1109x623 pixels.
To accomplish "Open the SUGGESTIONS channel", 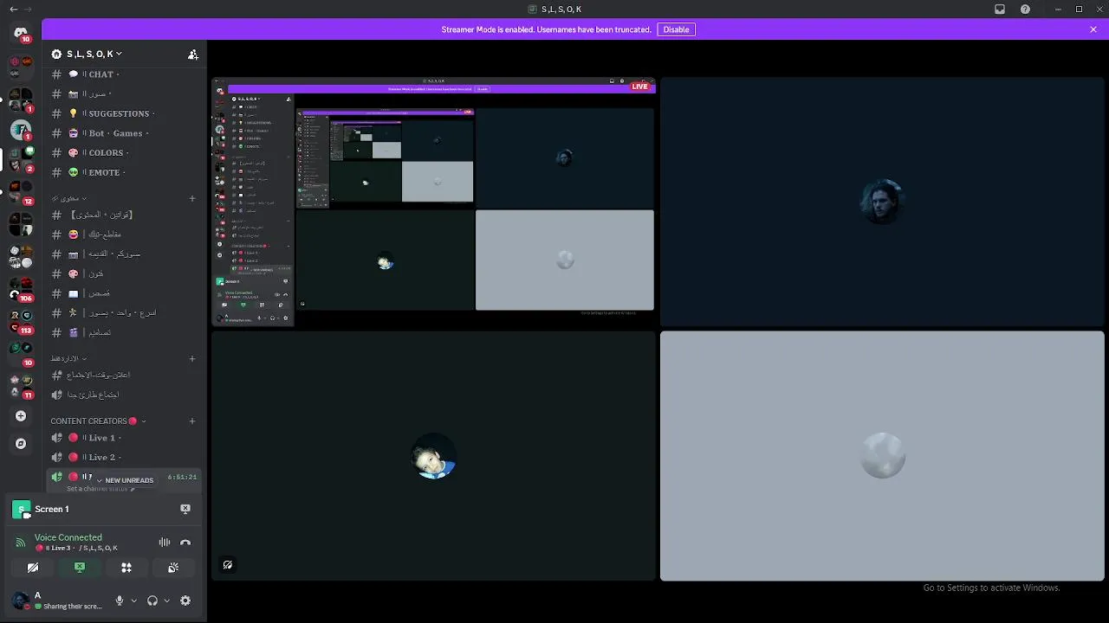I will (124, 113).
